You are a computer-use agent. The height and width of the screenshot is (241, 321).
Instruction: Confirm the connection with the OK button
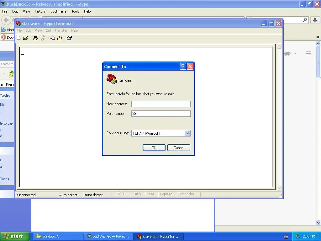154,148
